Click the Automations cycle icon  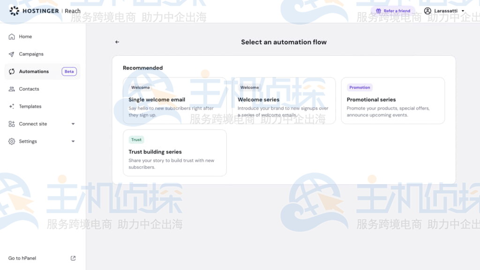click(x=12, y=71)
